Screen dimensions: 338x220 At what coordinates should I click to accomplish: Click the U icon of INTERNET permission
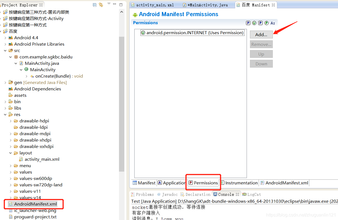coord(143,33)
